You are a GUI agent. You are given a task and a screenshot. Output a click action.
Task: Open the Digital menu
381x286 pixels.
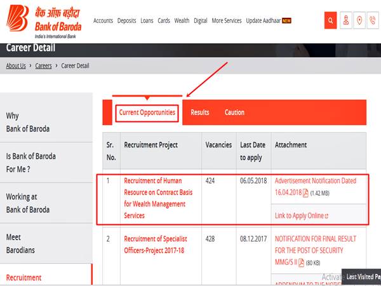click(201, 21)
